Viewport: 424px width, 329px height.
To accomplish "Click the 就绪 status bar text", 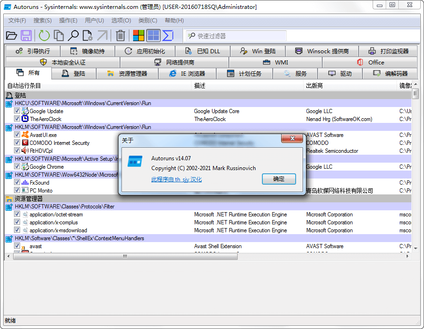I will click(x=10, y=321).
